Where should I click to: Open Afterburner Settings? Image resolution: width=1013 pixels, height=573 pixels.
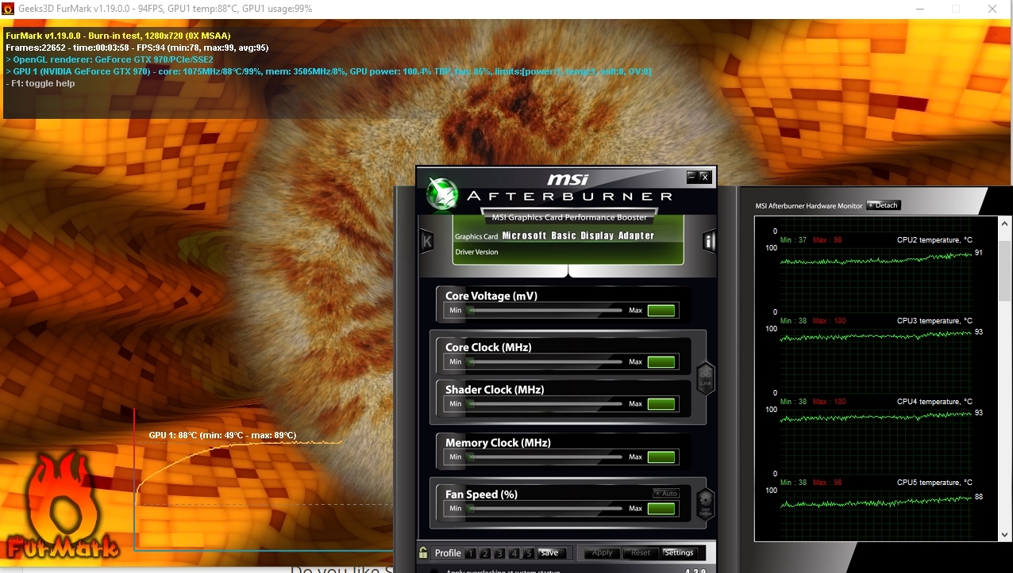point(679,553)
